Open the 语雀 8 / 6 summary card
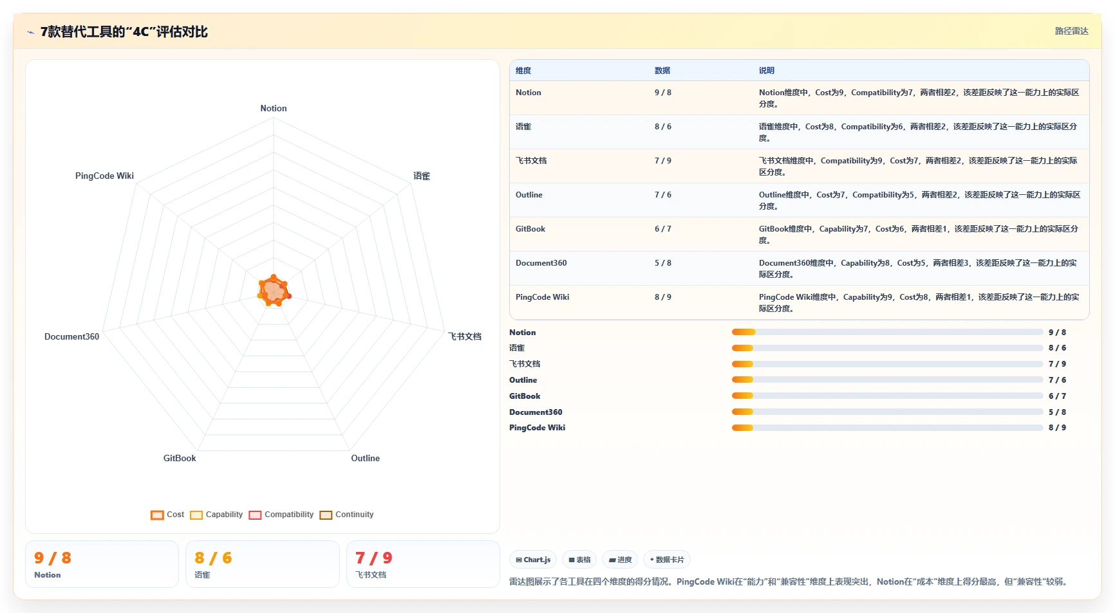 point(263,564)
